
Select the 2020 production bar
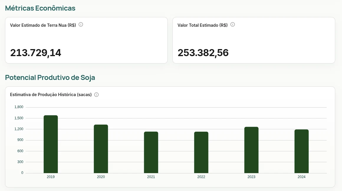pyautogui.click(x=101, y=149)
